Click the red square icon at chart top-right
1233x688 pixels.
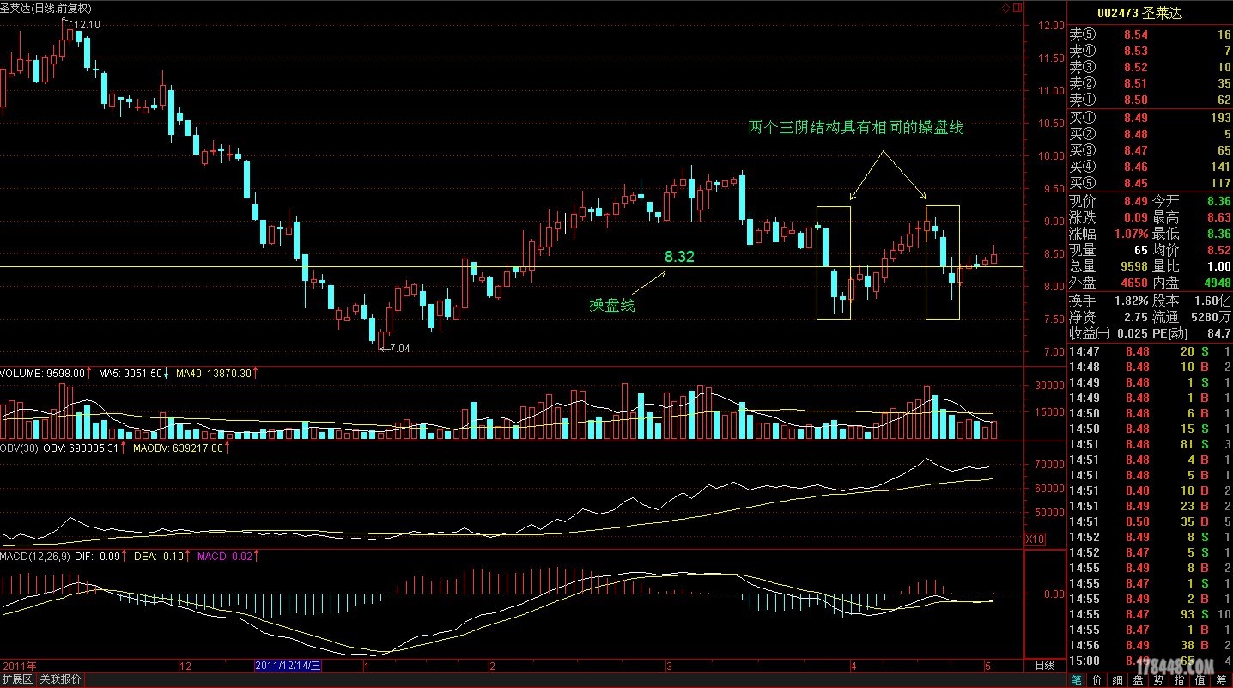pos(1017,8)
